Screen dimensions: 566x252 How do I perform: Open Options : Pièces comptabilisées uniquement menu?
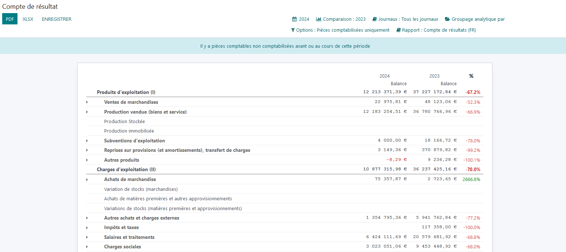pos(342,30)
